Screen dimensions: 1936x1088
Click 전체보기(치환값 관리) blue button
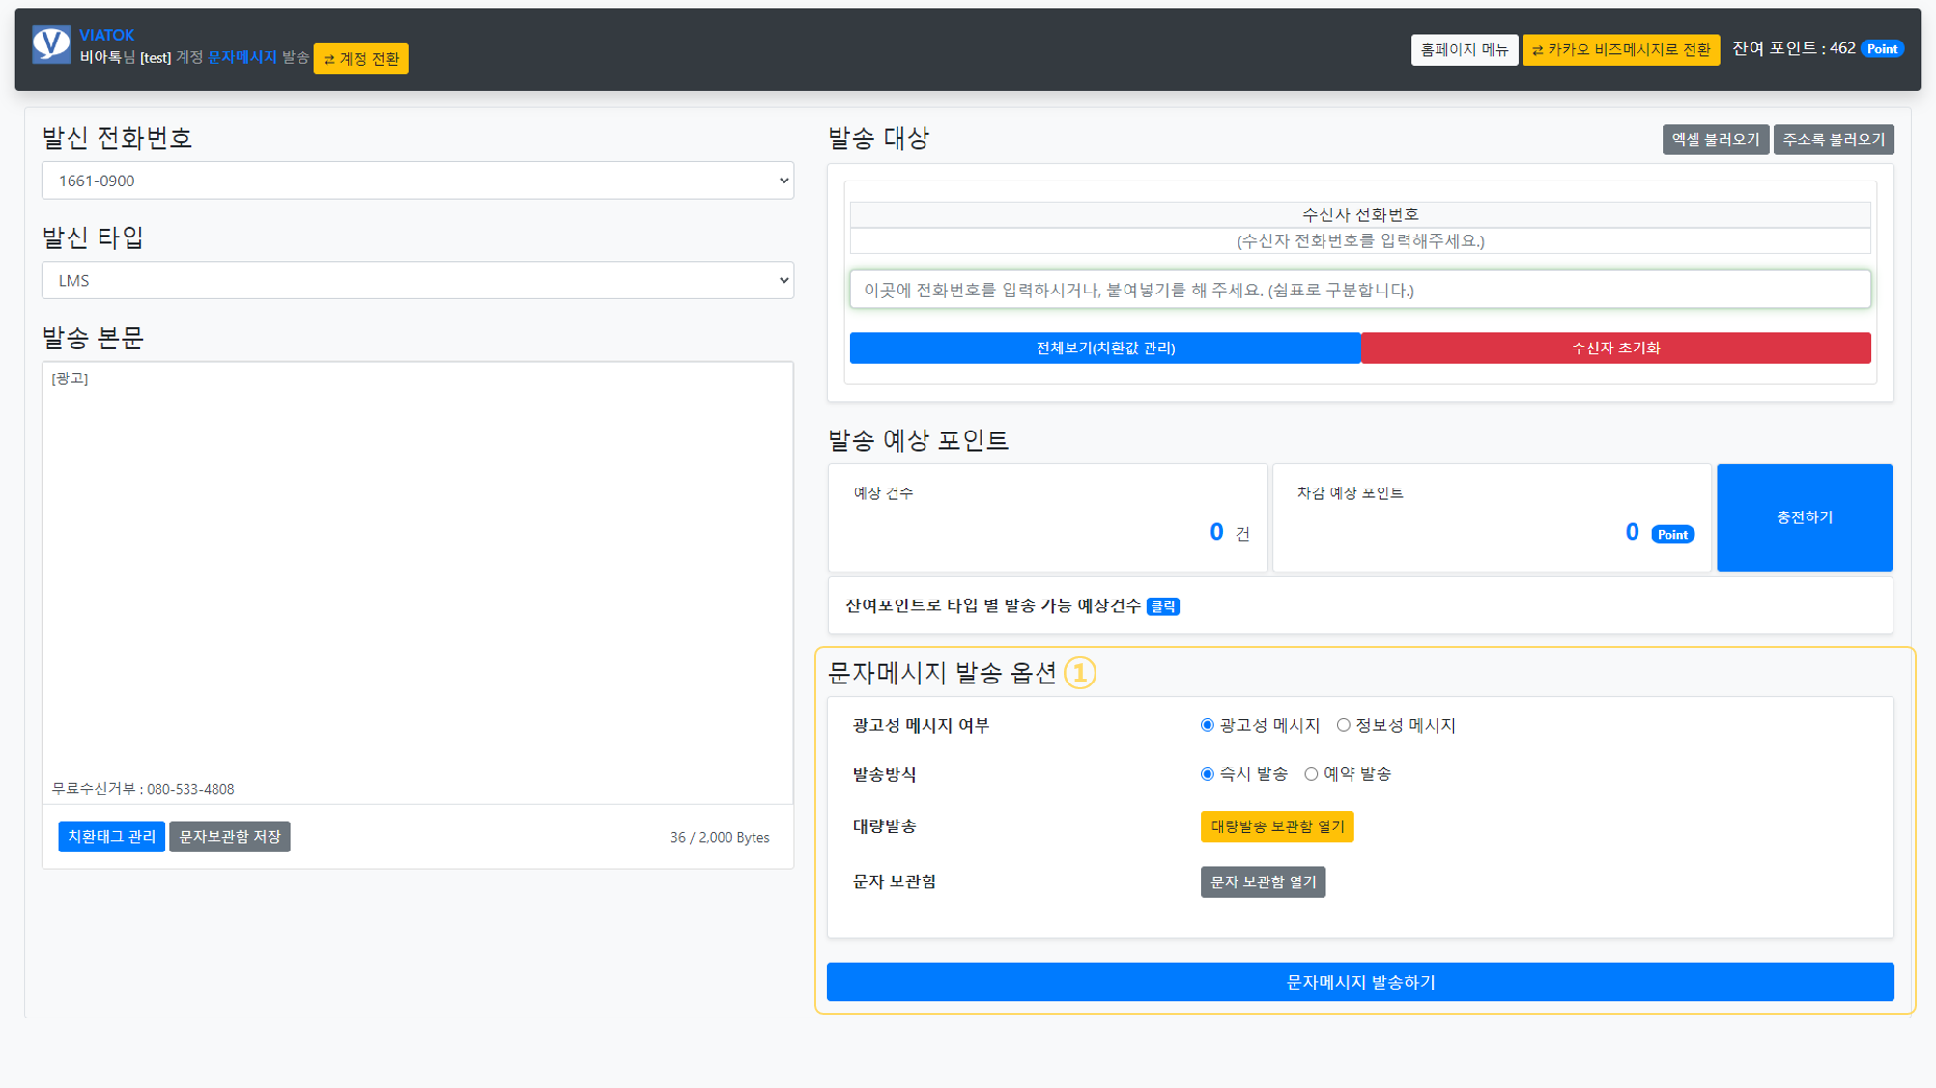[1105, 348]
